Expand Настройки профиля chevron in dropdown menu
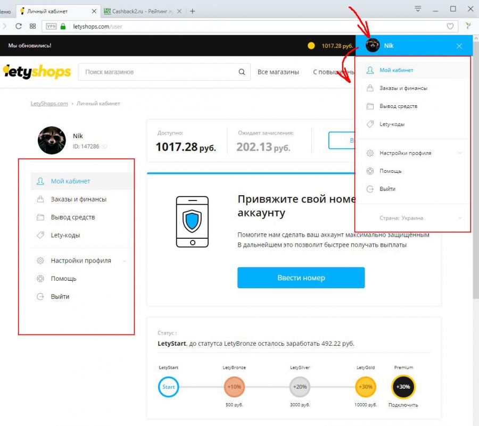Screen dimensions: 479x426 coord(460,153)
